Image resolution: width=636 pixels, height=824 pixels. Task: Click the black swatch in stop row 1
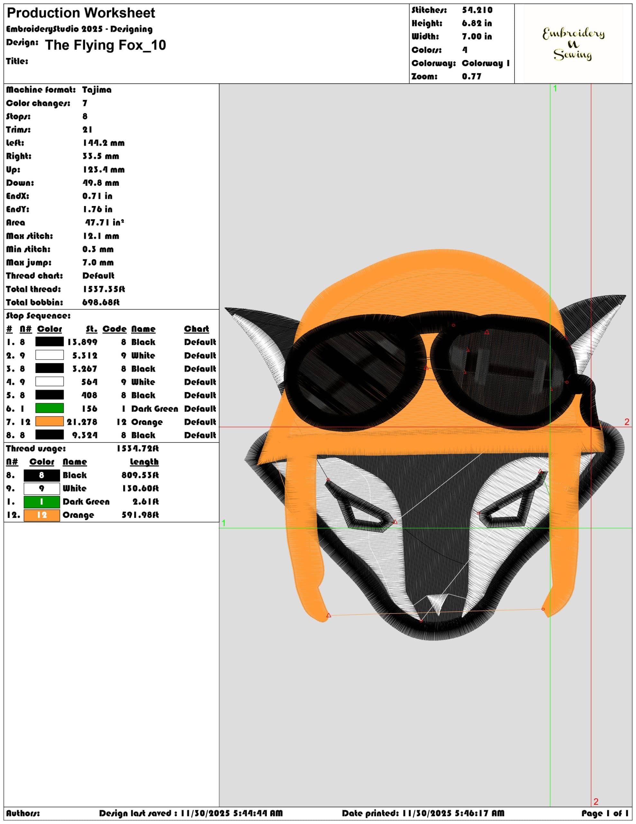(50, 342)
